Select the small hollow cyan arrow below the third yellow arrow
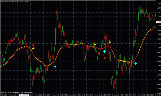 click(x=110, y=53)
